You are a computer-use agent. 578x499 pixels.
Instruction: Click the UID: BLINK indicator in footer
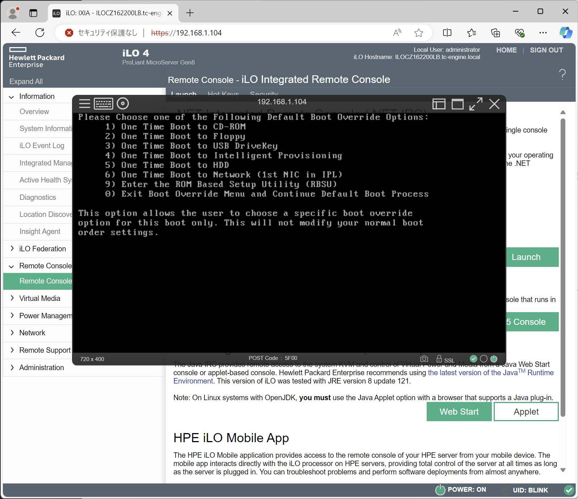530,490
